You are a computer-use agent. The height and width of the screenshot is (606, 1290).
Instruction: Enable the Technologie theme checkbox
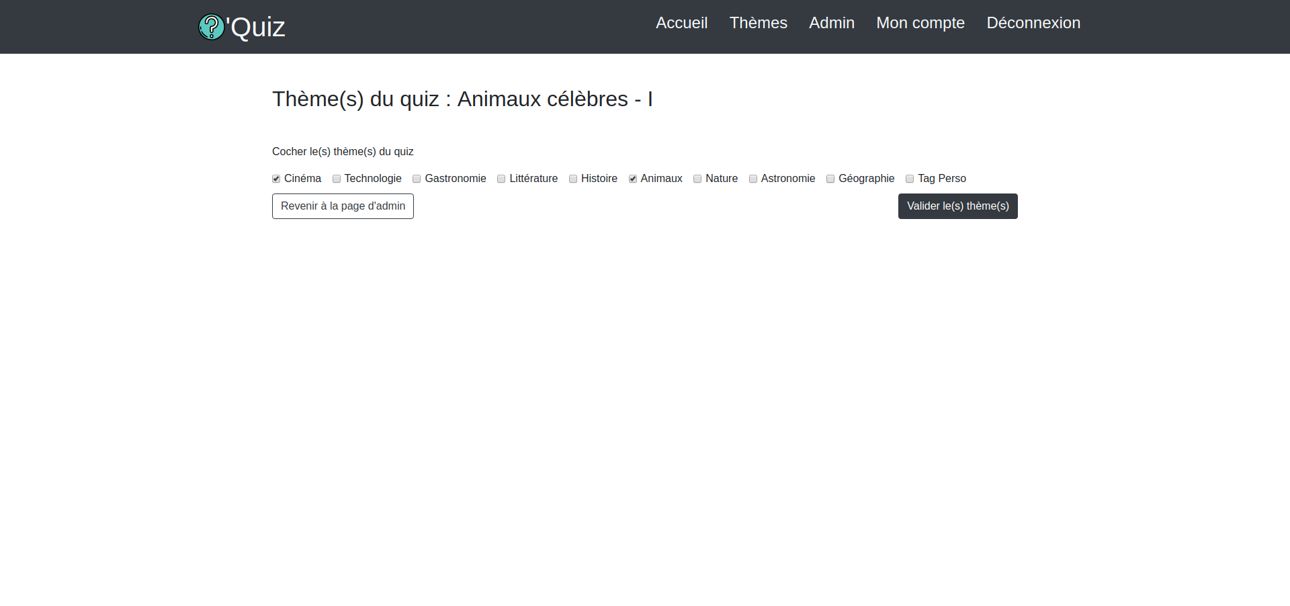[337, 179]
